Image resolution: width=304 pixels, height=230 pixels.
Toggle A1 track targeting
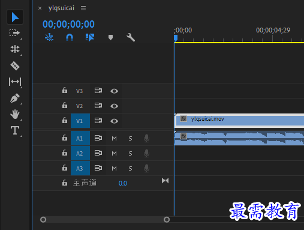coord(80,138)
